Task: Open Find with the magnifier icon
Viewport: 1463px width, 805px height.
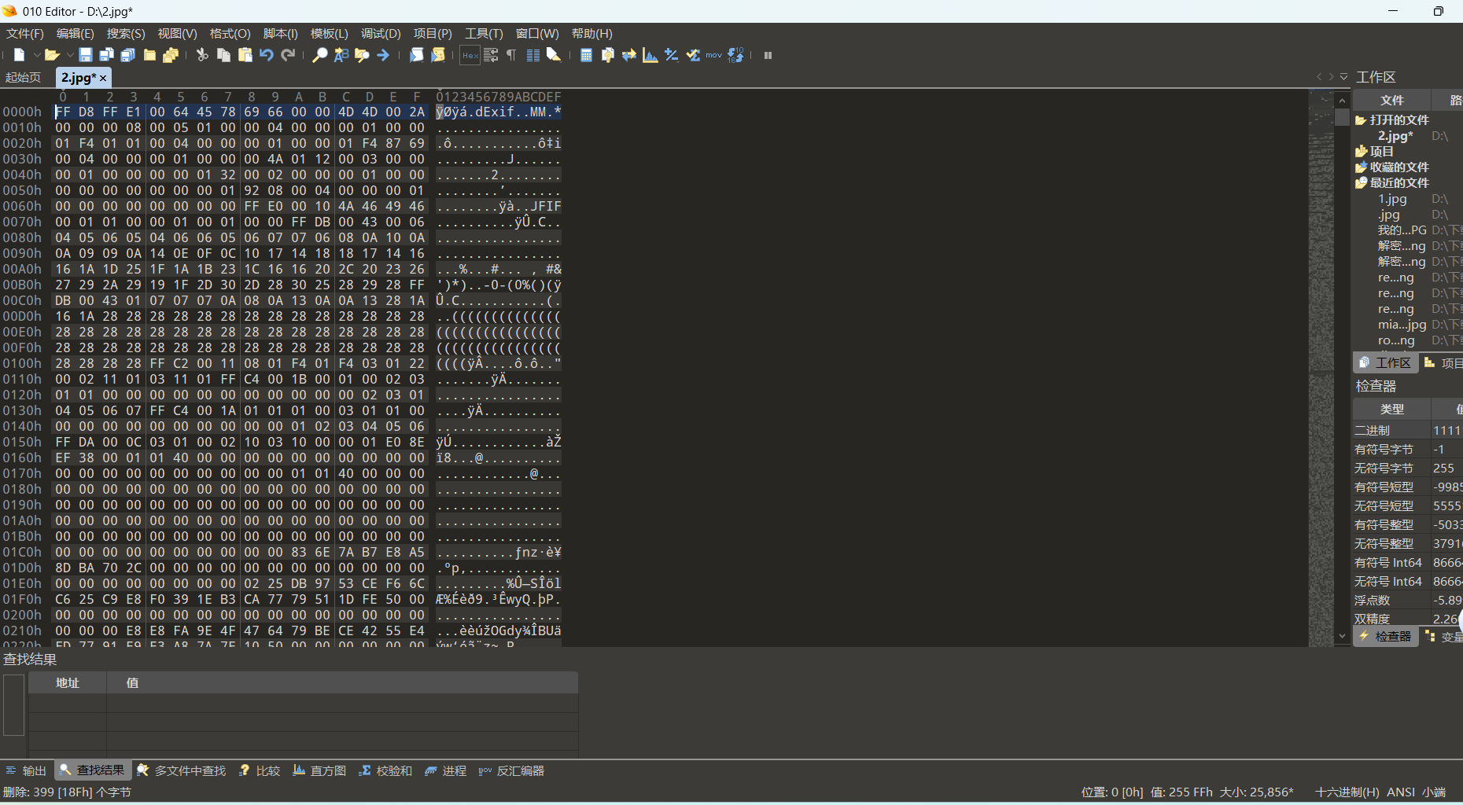Action: tap(319, 55)
